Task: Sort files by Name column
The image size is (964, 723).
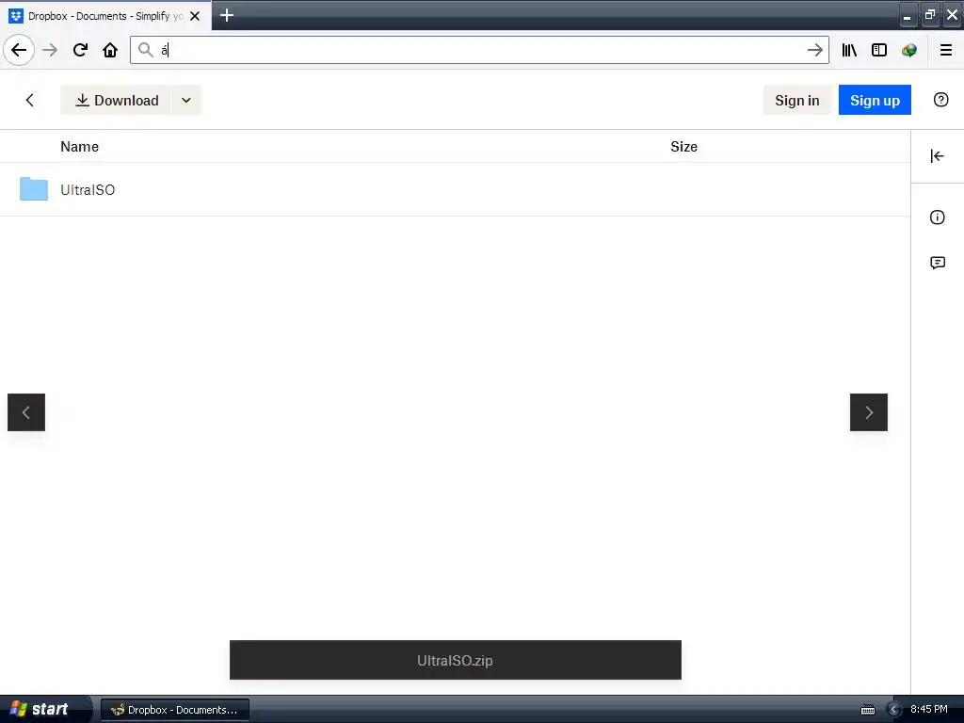Action: coord(79,147)
